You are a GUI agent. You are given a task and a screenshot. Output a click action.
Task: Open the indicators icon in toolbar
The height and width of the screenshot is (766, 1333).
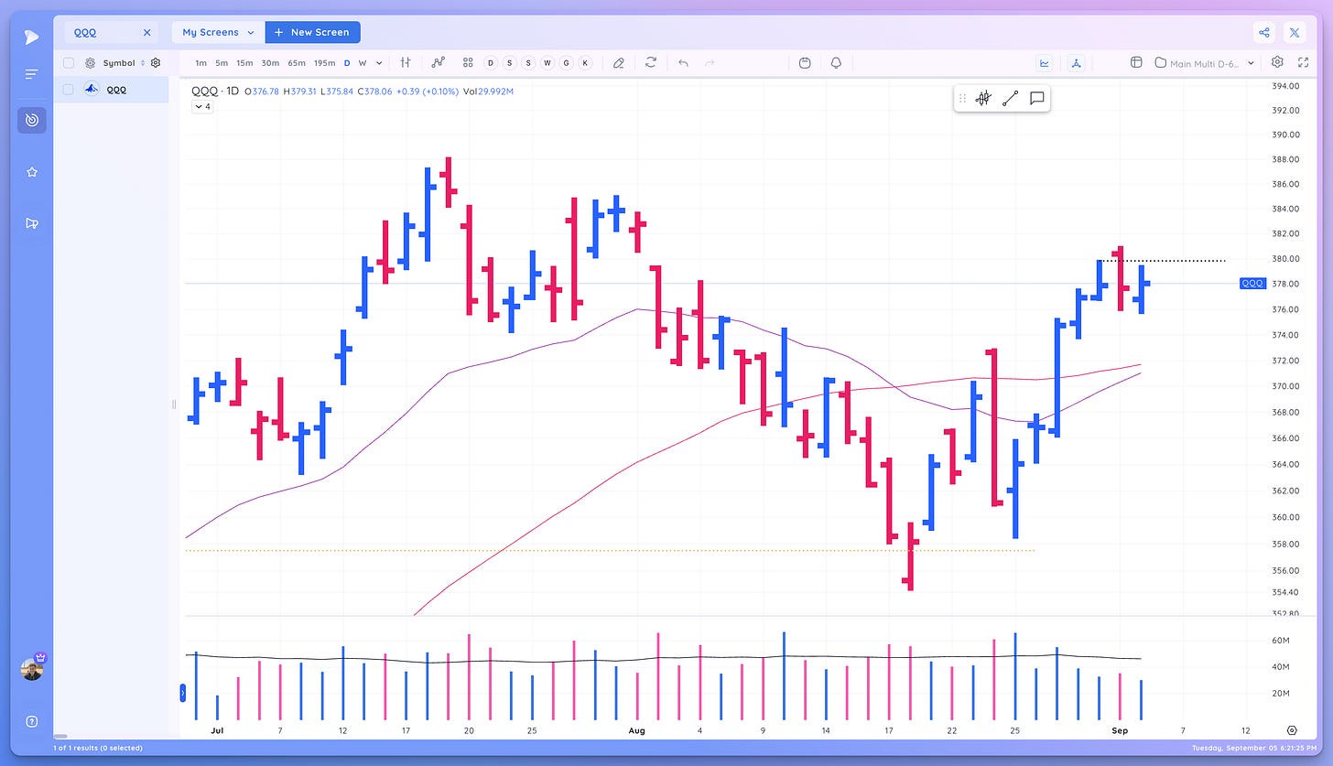tap(439, 62)
